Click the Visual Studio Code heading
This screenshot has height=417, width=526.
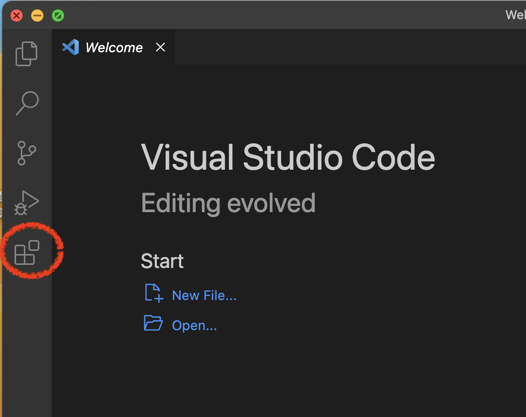tap(288, 157)
